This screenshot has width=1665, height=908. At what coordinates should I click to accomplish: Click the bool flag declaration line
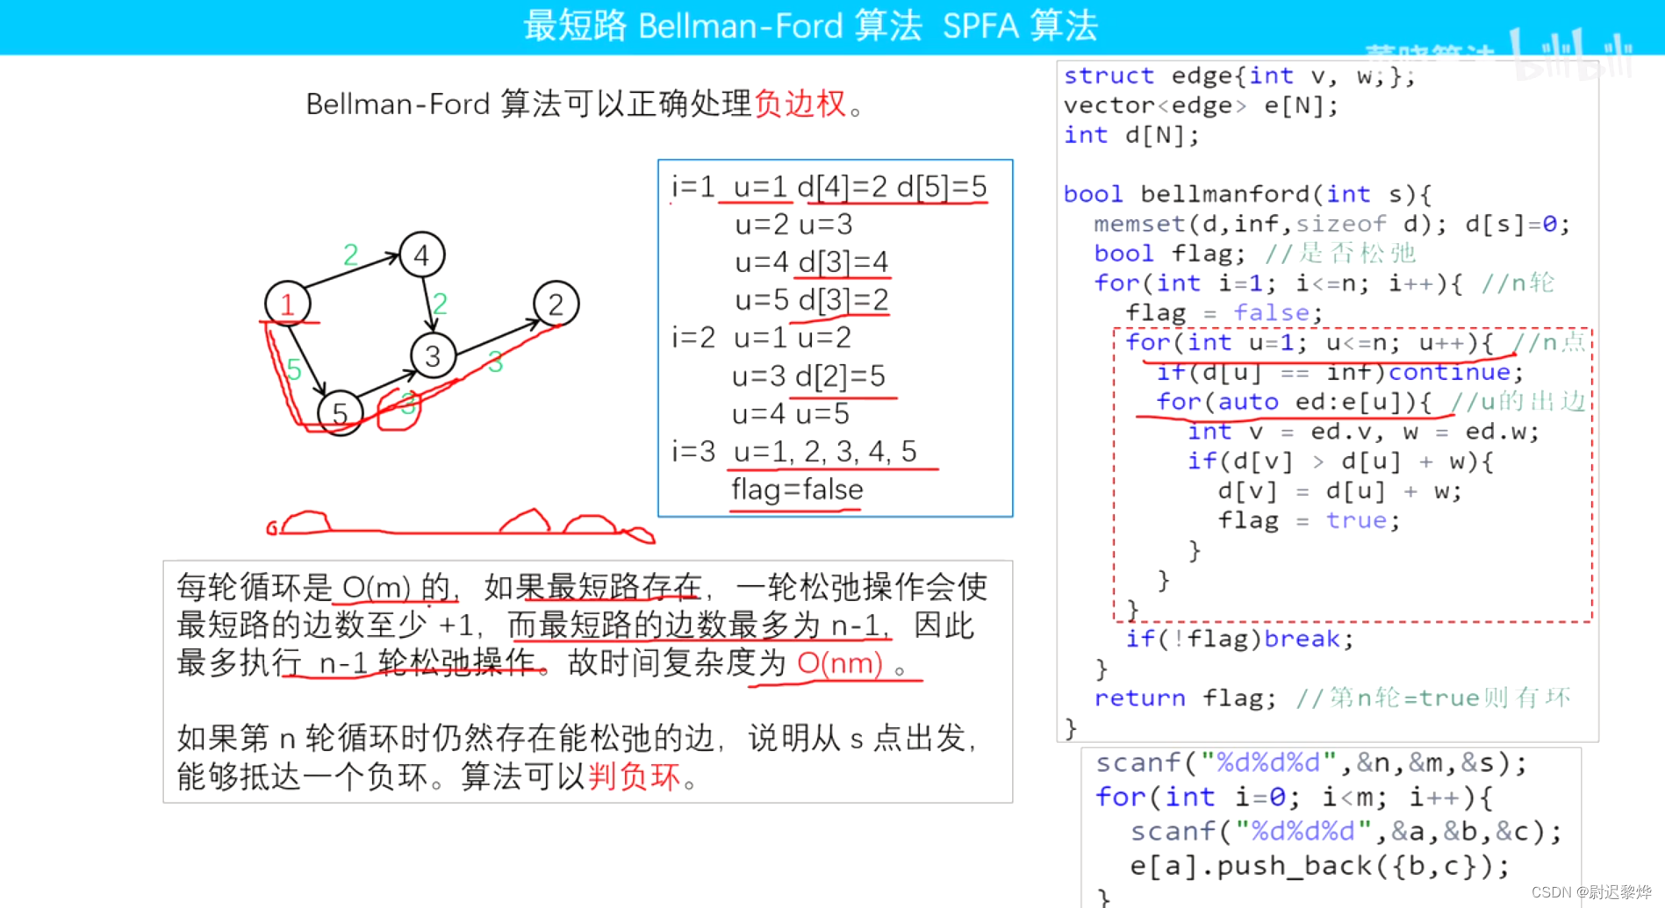coord(1167,253)
